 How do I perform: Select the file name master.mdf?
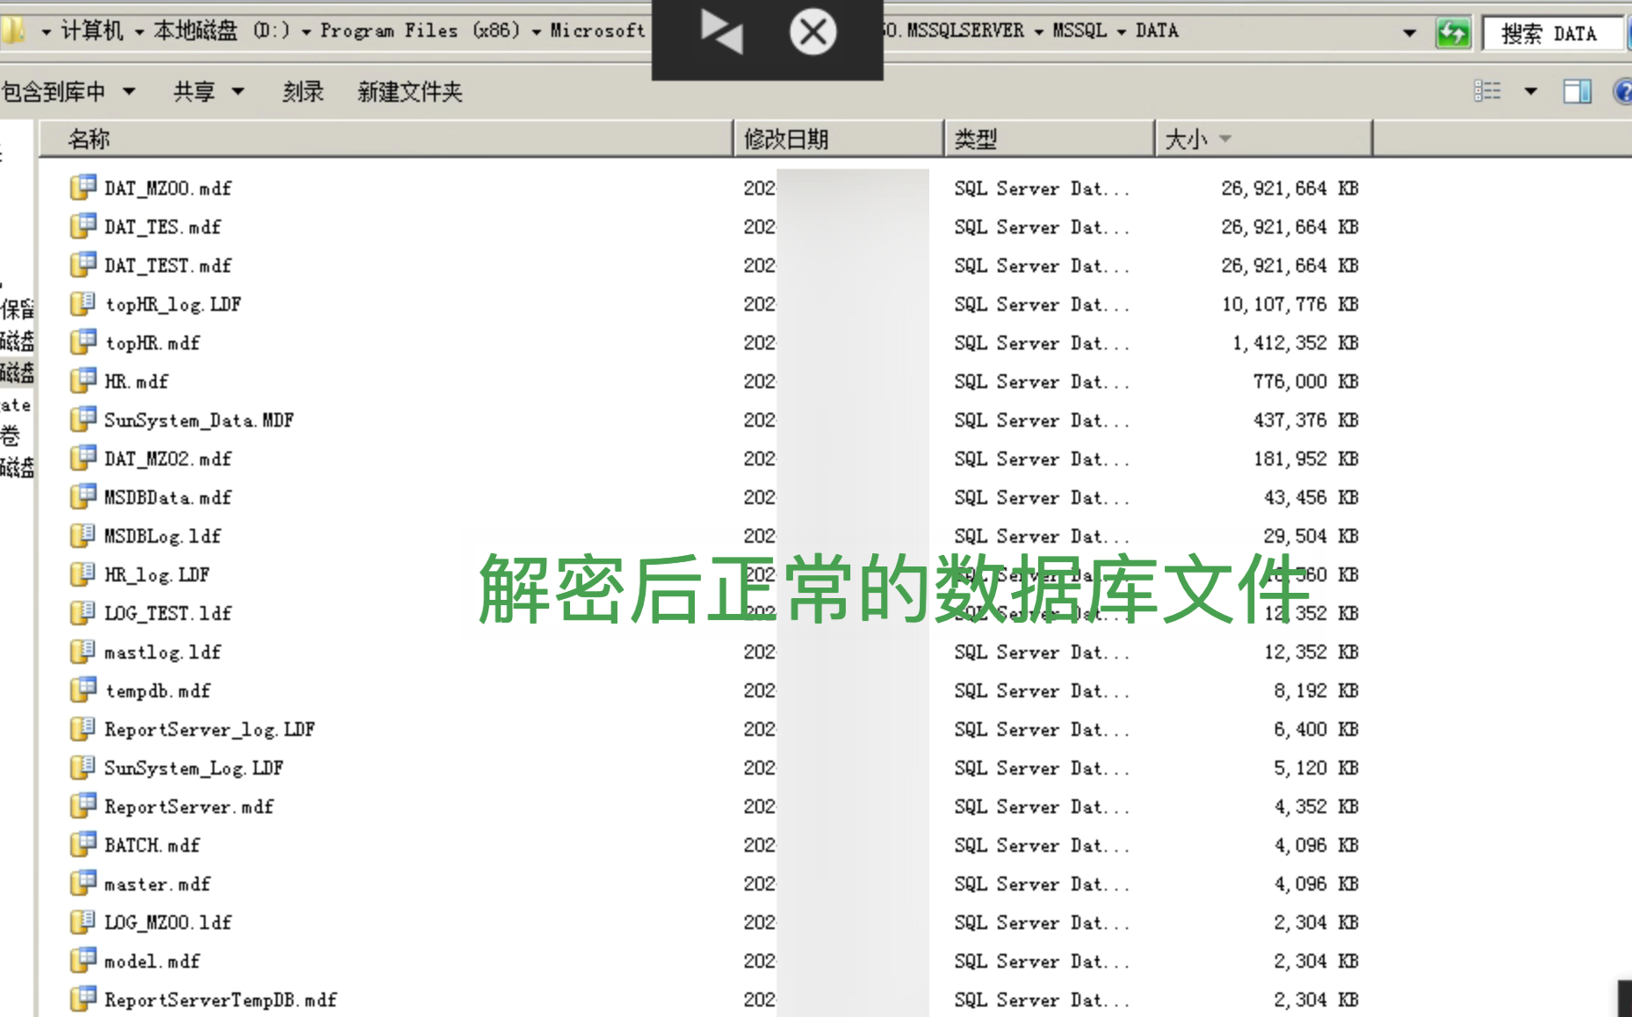tap(157, 884)
